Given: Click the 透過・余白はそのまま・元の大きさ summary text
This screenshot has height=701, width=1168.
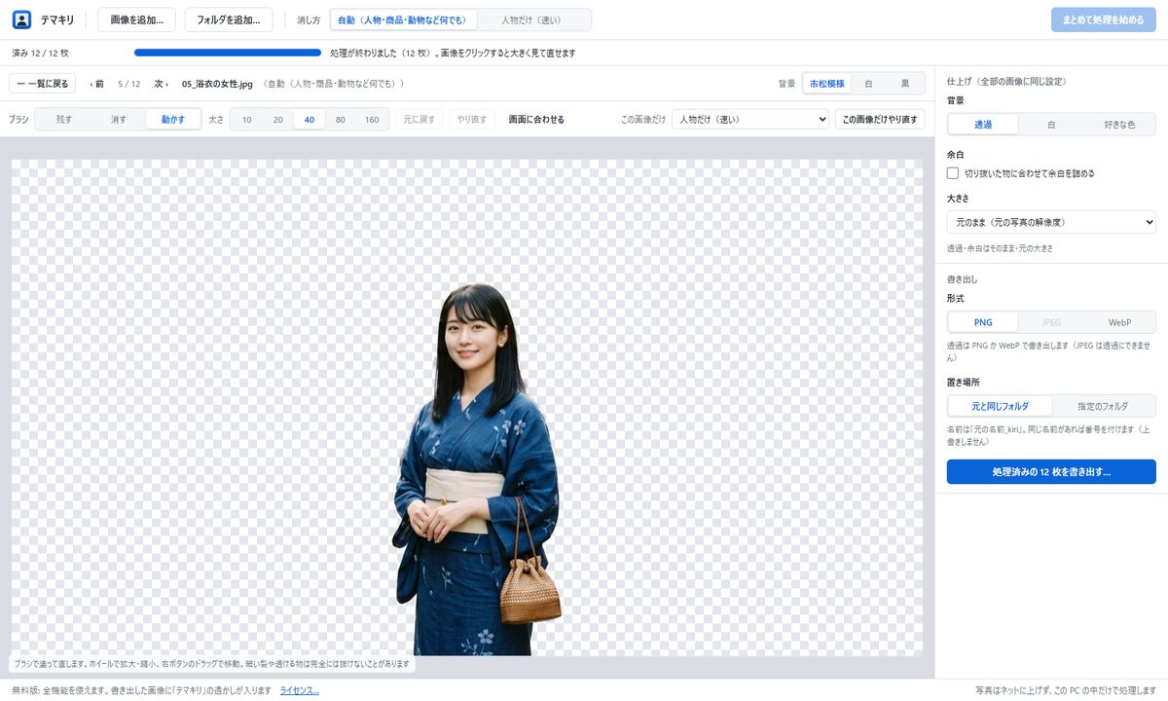Looking at the screenshot, I should point(1000,248).
